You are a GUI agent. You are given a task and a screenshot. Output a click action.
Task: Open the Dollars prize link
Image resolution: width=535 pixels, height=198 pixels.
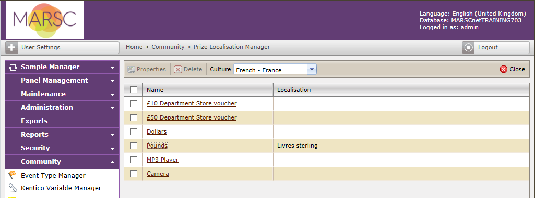[157, 131]
